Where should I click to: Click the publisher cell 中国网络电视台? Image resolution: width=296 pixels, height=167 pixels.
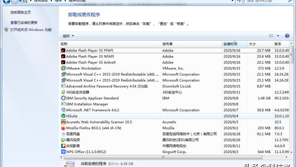pyautogui.click(x=174, y=146)
